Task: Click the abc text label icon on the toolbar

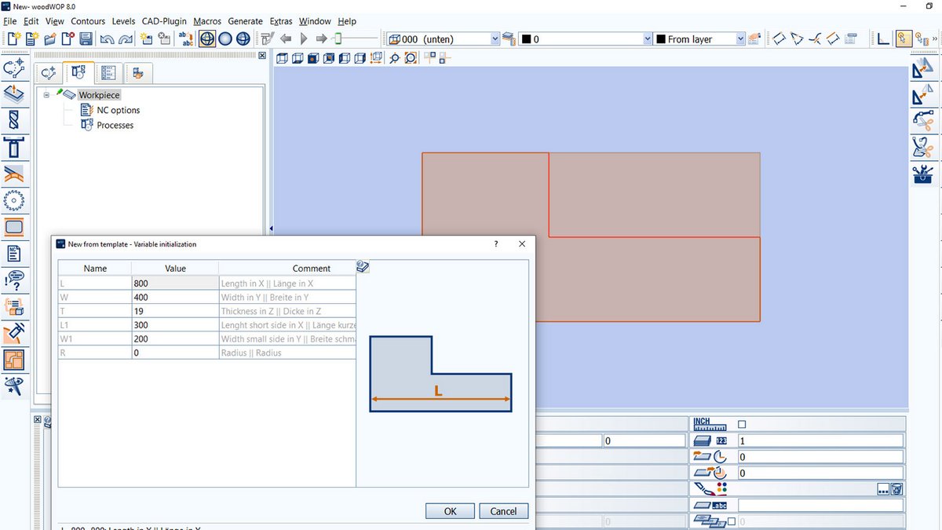Action: click(x=184, y=38)
